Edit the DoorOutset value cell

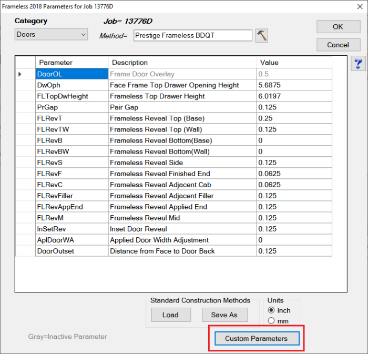point(294,251)
